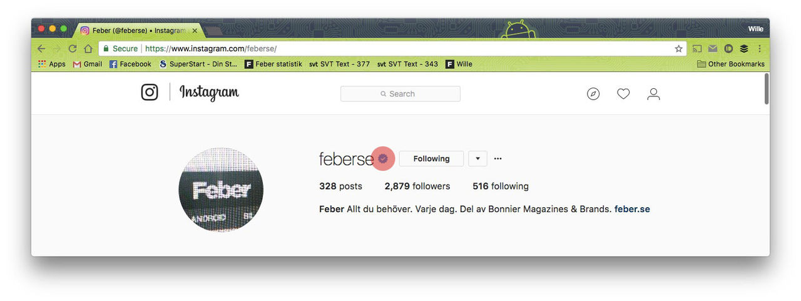801x301 pixels.
Task: Open the feber.se link in bio
Action: point(632,209)
